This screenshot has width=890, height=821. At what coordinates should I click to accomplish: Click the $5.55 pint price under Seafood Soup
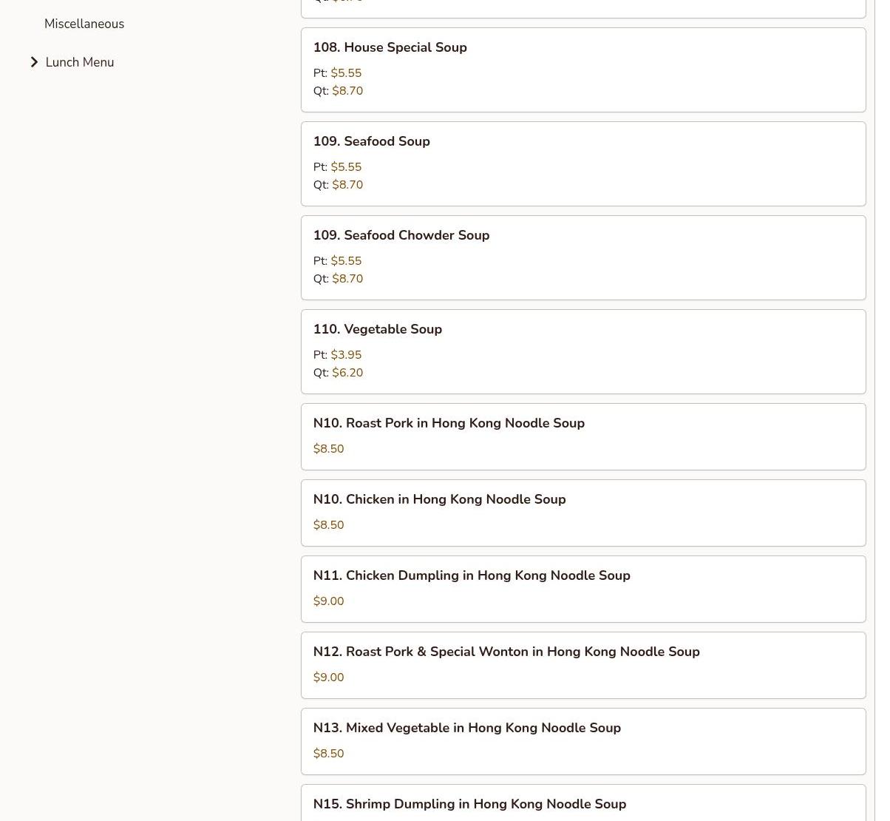(346, 167)
